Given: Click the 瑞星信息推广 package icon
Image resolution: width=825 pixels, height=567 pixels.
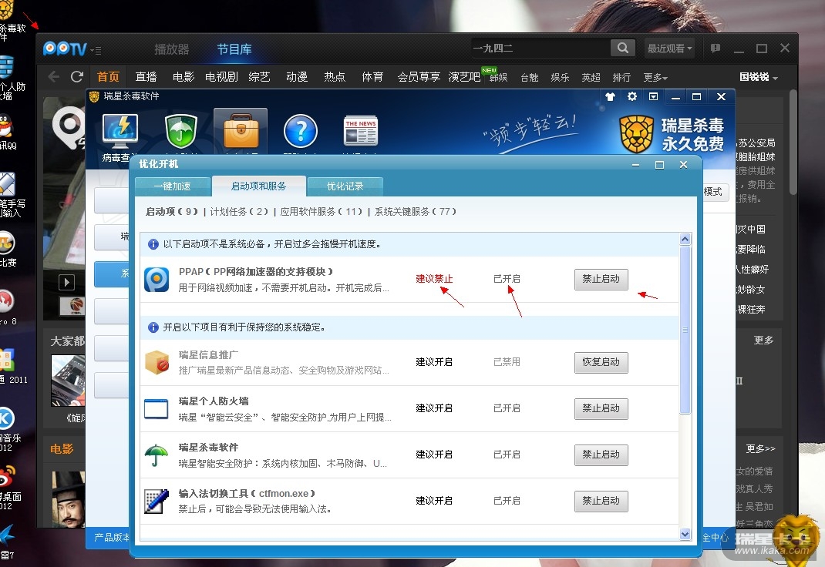Looking at the screenshot, I should coord(157,363).
